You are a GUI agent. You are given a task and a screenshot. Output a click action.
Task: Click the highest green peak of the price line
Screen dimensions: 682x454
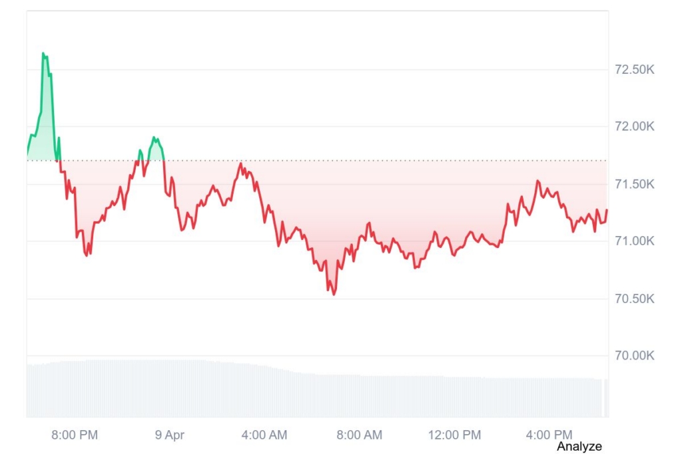(x=43, y=54)
